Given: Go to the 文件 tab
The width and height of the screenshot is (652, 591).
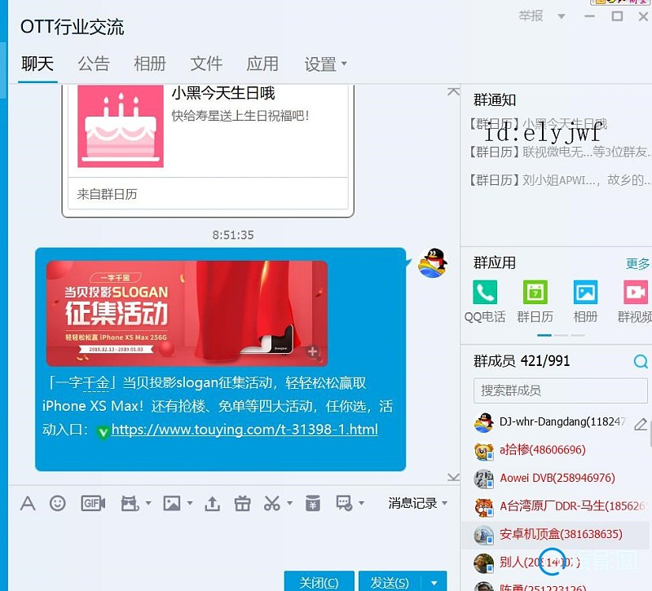Looking at the screenshot, I should tap(206, 64).
